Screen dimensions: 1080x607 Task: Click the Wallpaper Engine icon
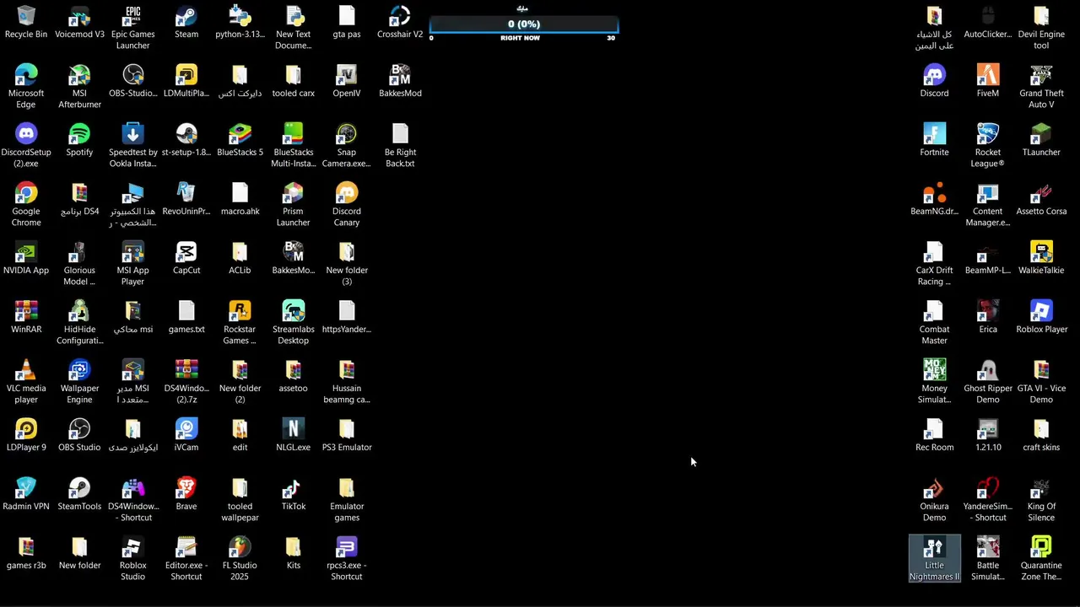click(x=79, y=382)
